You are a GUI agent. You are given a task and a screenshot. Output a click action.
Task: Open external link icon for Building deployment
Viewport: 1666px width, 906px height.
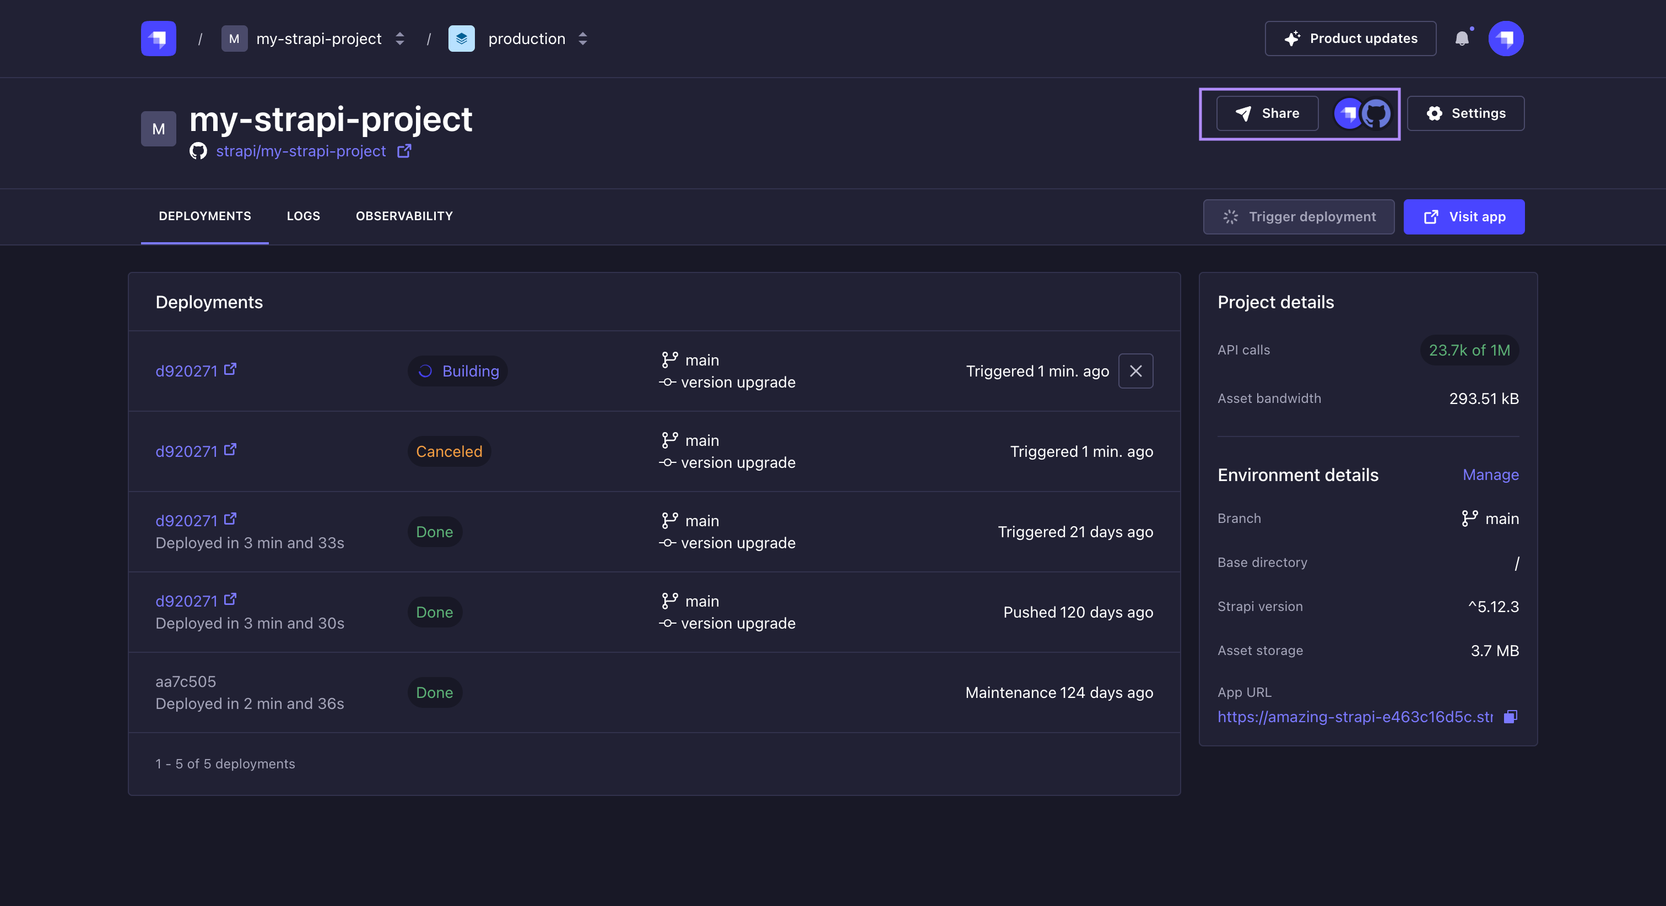tap(230, 369)
